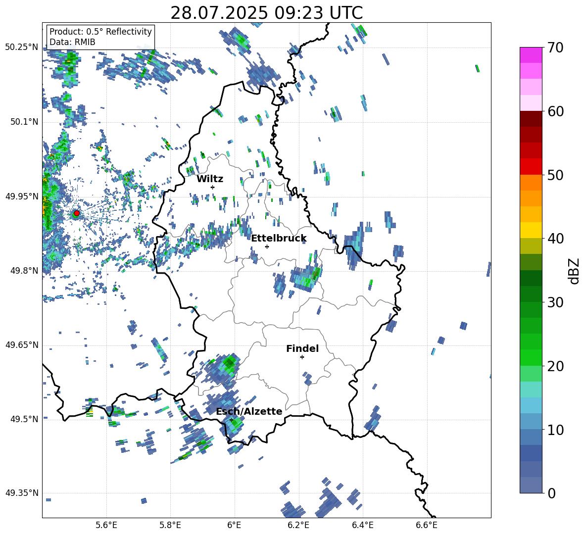The width and height of the screenshot is (586, 535).
Task: Click the 50.1°N latitude label
Action: click(24, 122)
